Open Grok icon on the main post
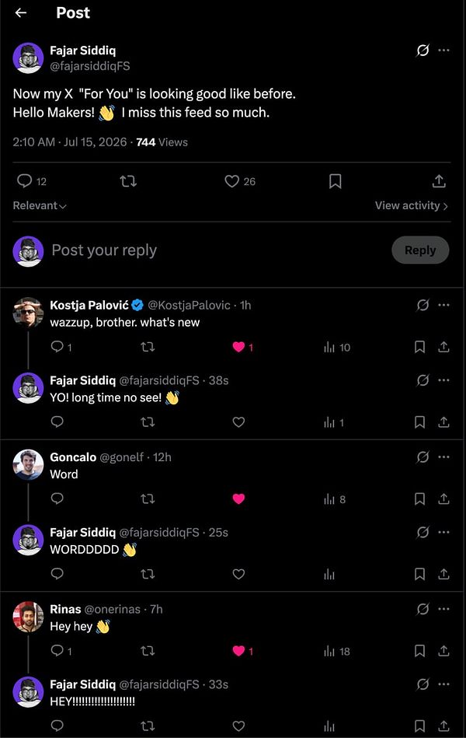Viewport: 466px width, 738px height. click(423, 51)
